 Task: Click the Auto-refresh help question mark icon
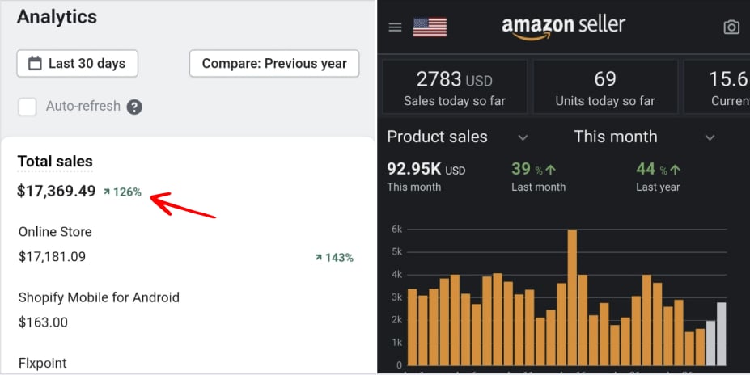[134, 107]
